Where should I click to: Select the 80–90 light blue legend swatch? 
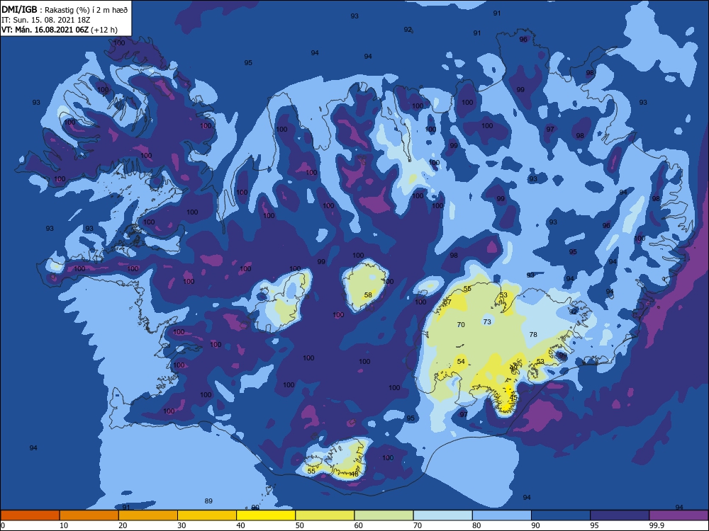502,515
